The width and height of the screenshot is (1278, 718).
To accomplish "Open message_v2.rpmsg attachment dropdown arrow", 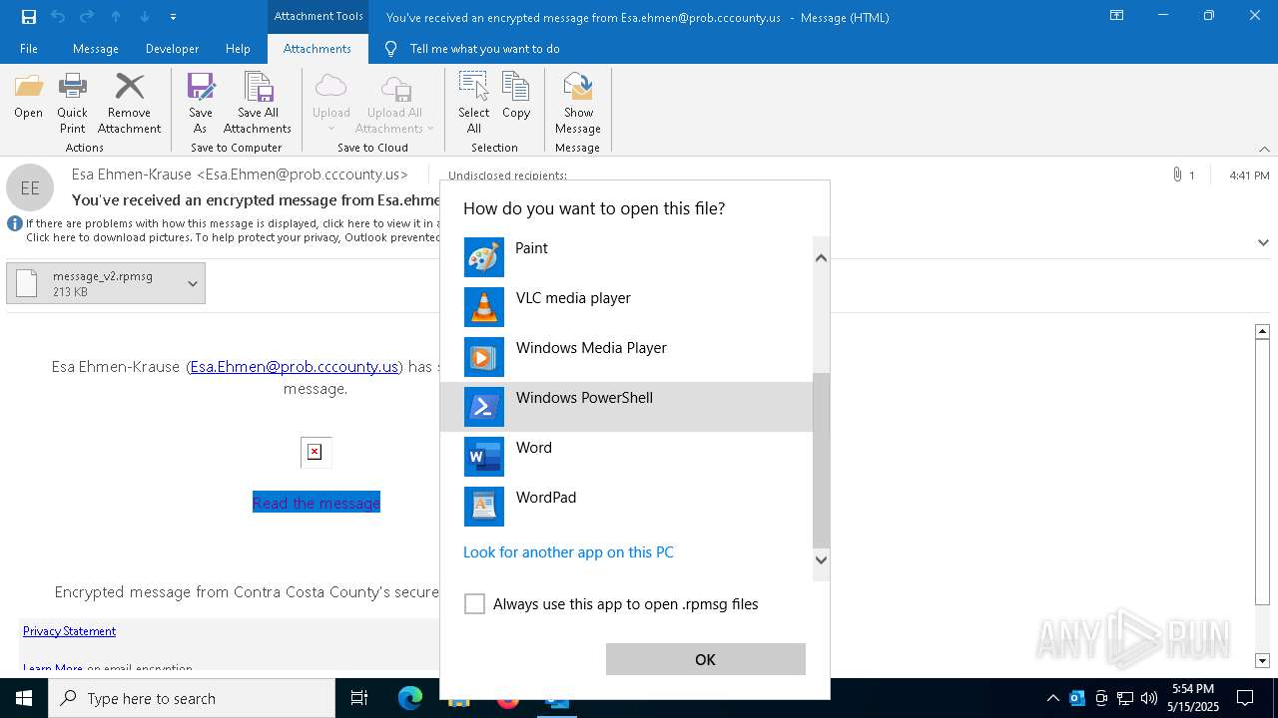I will 193,283.
